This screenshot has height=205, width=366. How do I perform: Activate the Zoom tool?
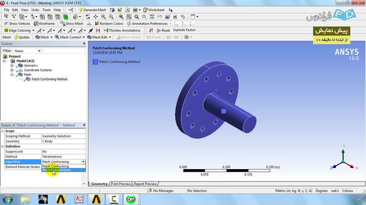click(103, 17)
